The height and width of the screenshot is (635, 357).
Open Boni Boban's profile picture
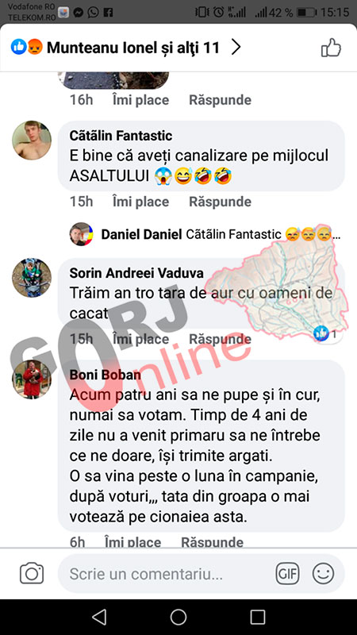pyautogui.click(x=32, y=379)
